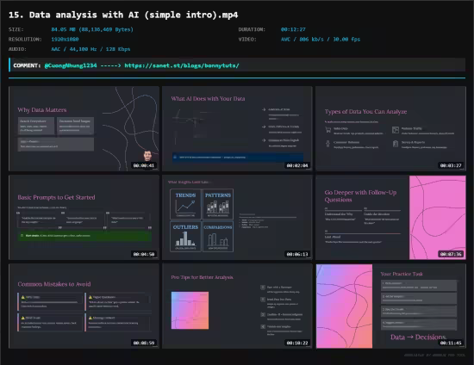This screenshot has height=365, width=474.
Task: Click the 00:10:22 timestamp label
Action: (x=297, y=343)
